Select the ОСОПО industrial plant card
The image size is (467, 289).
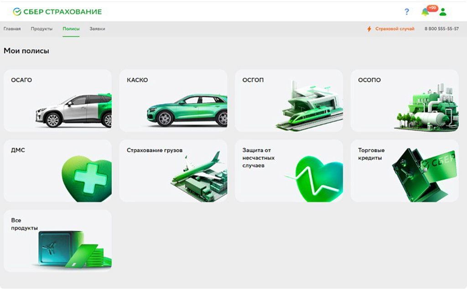[405, 101]
